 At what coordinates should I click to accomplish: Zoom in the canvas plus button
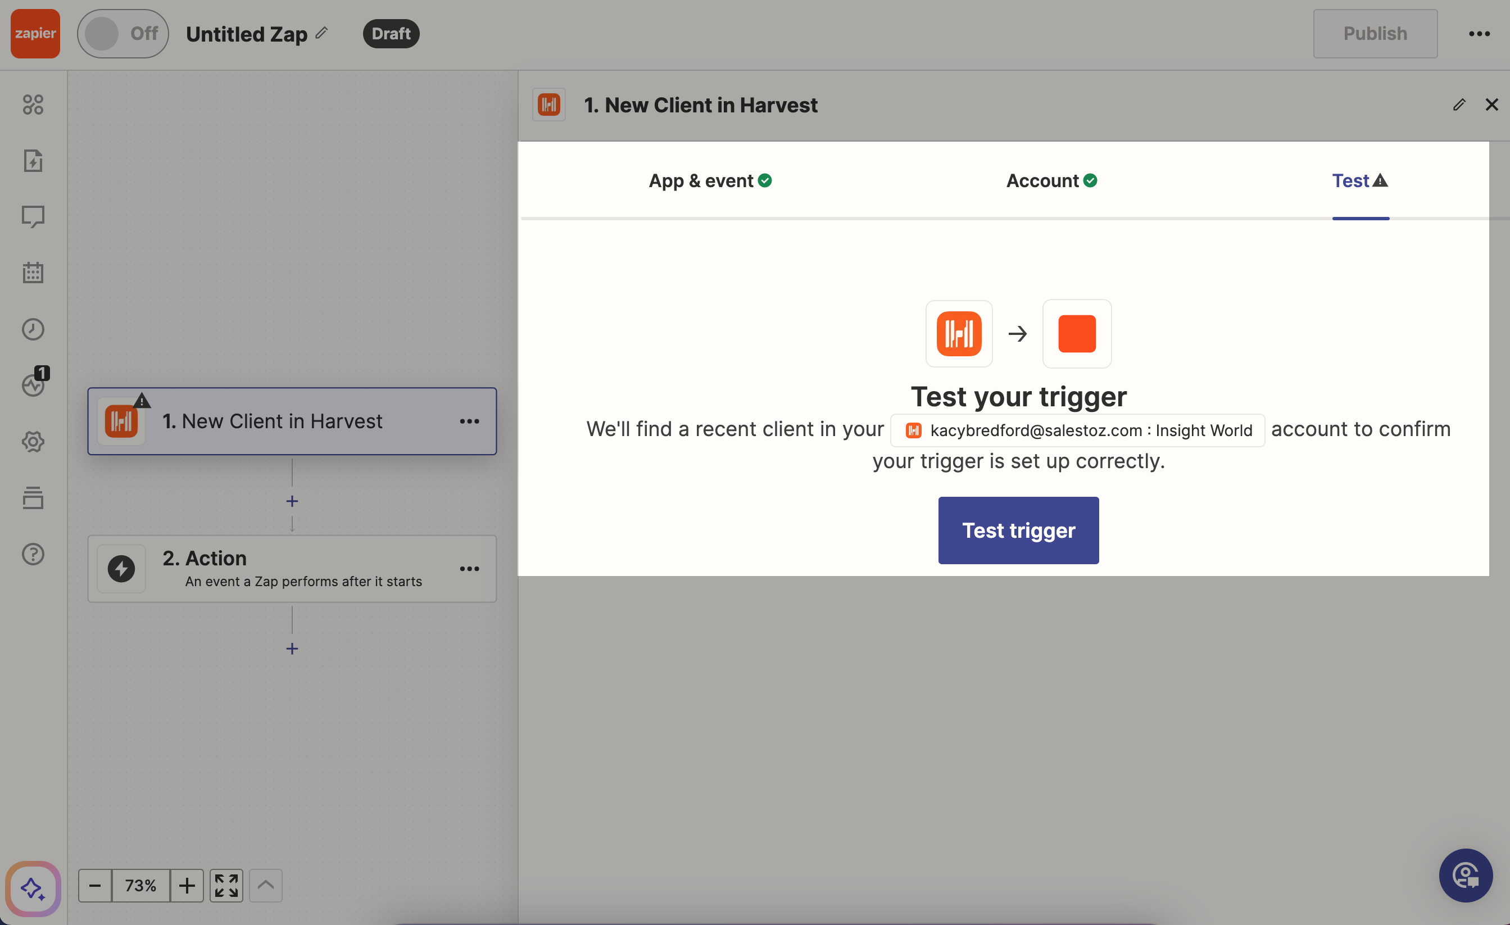pos(187,886)
